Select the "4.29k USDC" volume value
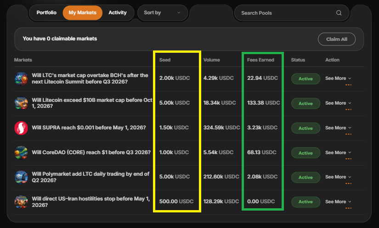The image size is (379, 228). coord(219,78)
